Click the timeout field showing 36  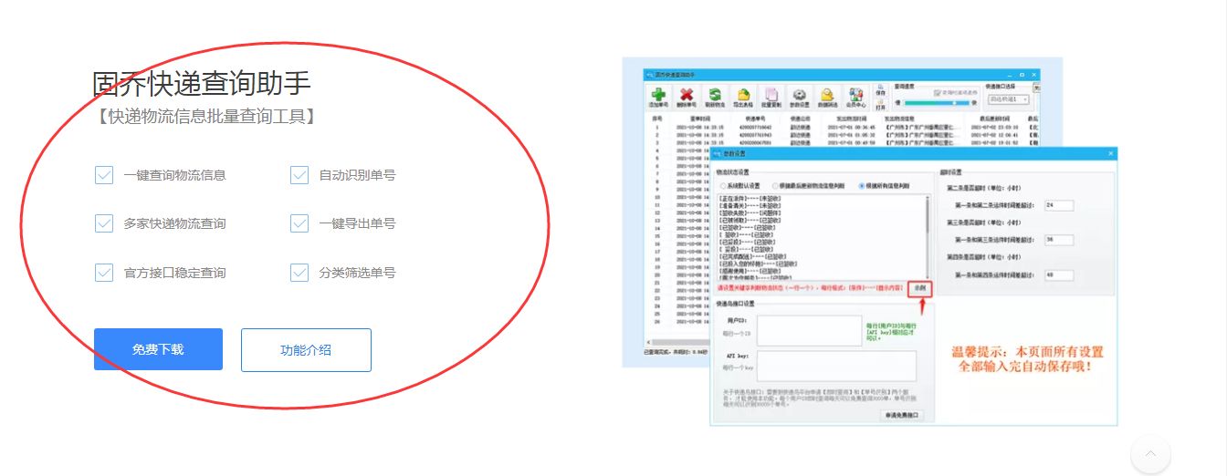pos(1059,240)
